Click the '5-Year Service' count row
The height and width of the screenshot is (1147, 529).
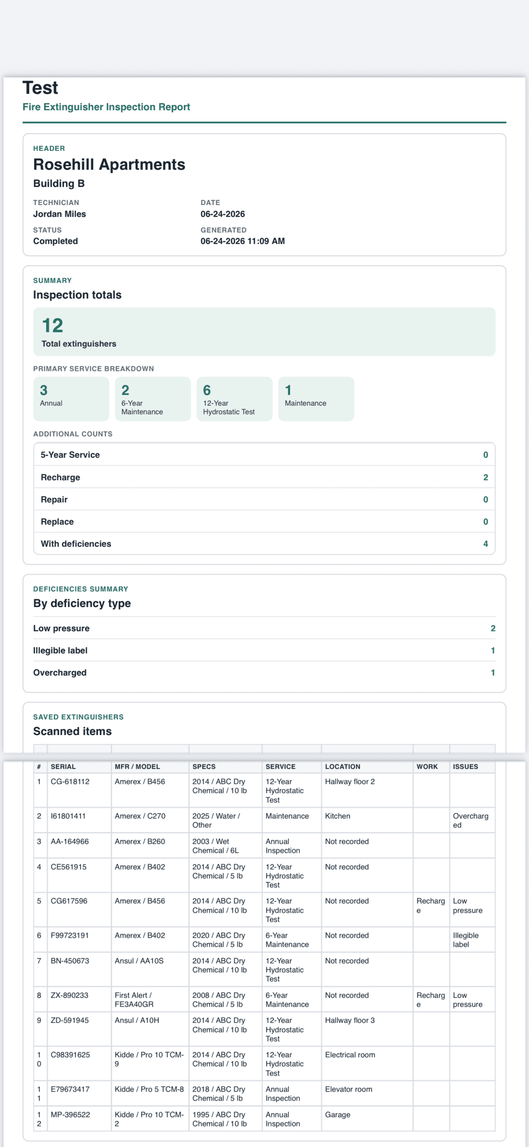click(264, 455)
